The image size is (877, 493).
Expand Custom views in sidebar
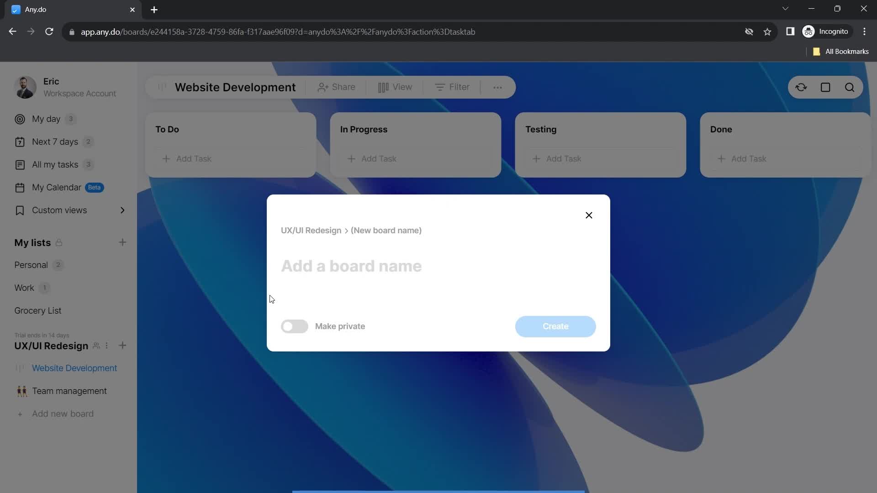click(123, 210)
